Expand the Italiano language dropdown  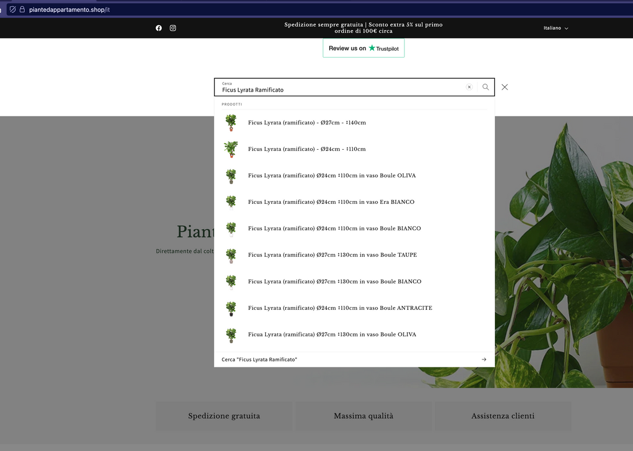(x=556, y=28)
